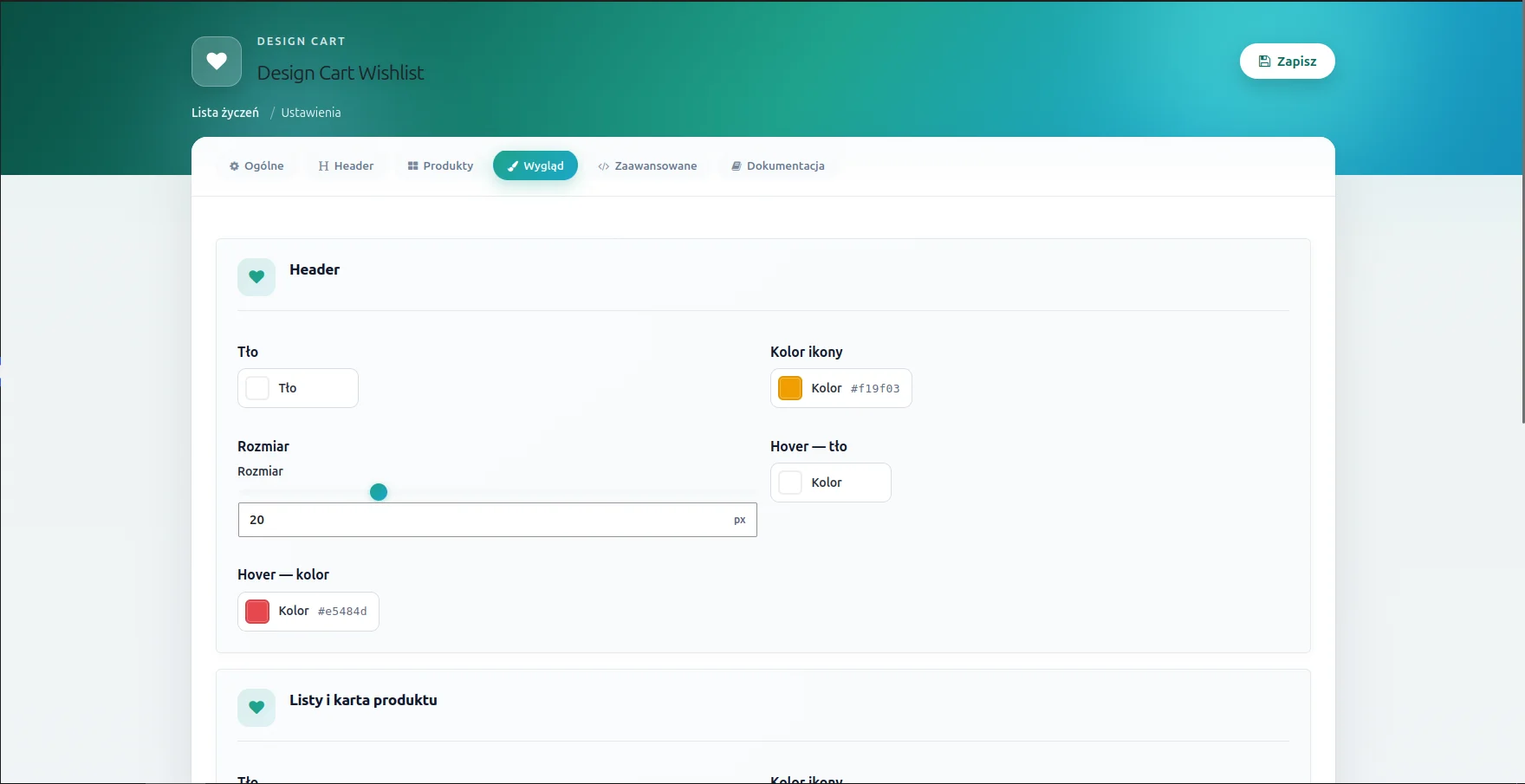Click the Header section heart icon
This screenshot has width=1525, height=784.
256,277
